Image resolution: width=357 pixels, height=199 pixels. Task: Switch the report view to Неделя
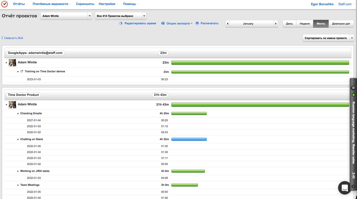click(x=305, y=24)
